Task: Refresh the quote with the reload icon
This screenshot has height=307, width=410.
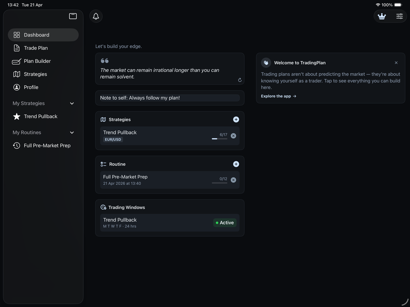Action: (x=240, y=80)
